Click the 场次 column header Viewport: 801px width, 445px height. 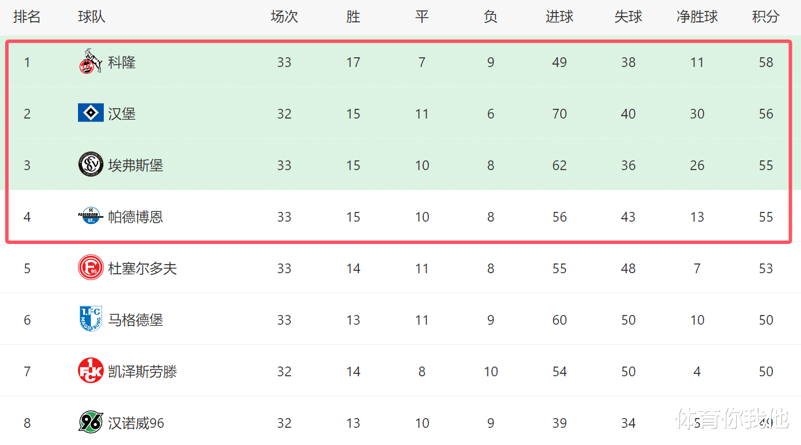tap(284, 17)
